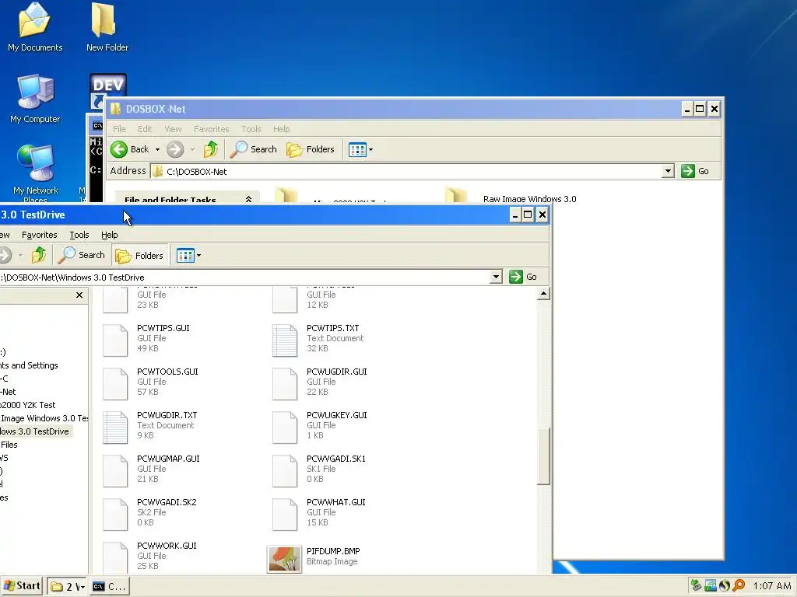Open the View menu in DOSBOX-Net
The image size is (797, 597).
pos(173,129)
